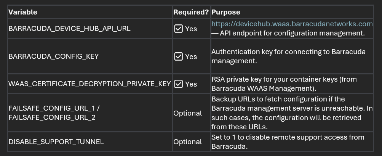Toggle the WAAS_CERTIFICATE_DECRYPTION_PRIVATE_KEY required checkbox
The image size is (382, 156).
point(178,84)
